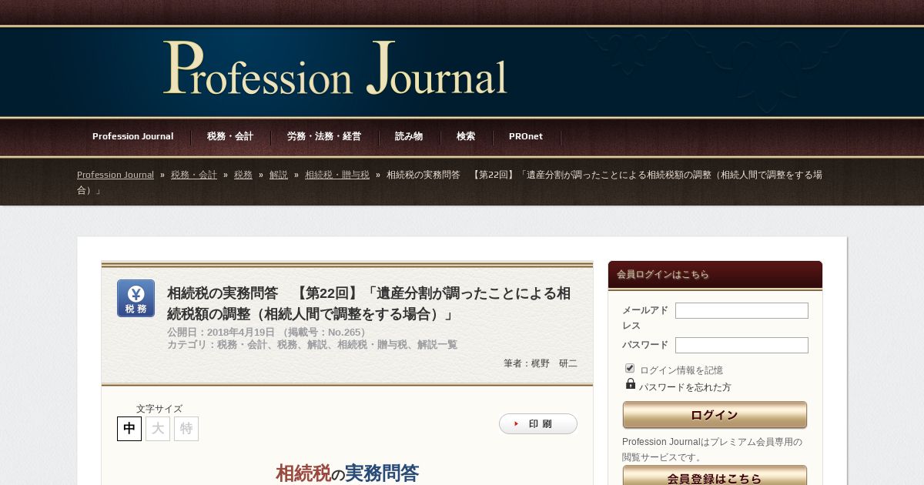This screenshot has height=485, width=924.
Task: Open the 検索 nav menu
Action: (466, 136)
